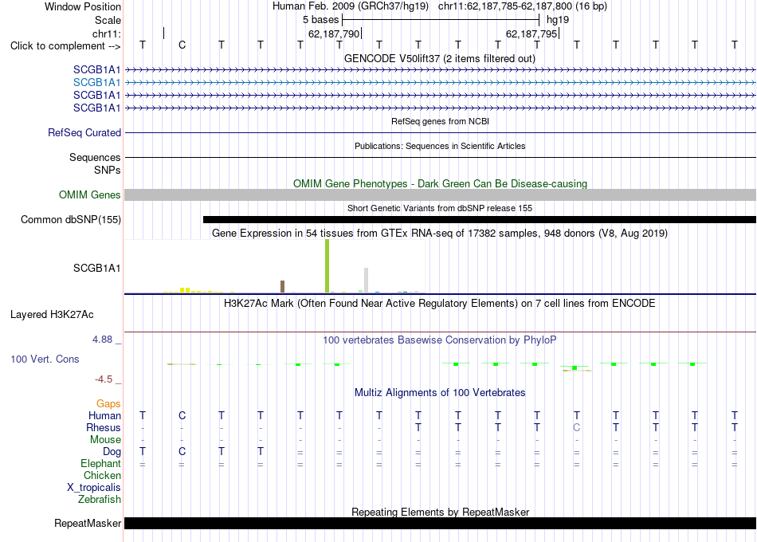This screenshot has width=757, height=542.
Task: Click the Window Position track label
Action: pyautogui.click(x=83, y=6)
